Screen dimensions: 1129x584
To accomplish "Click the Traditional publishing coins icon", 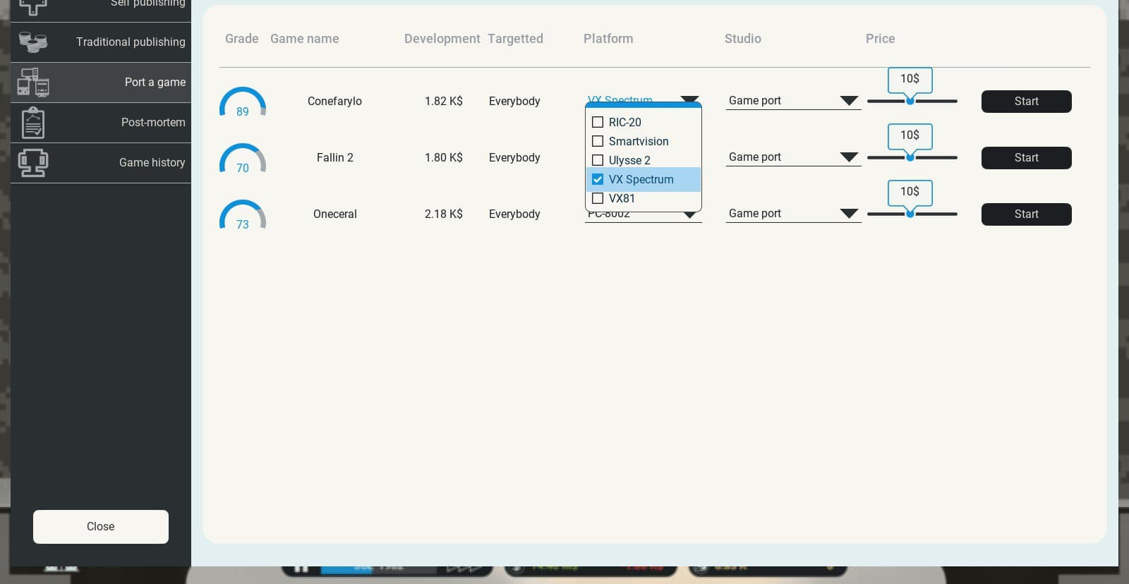I will [x=32, y=42].
